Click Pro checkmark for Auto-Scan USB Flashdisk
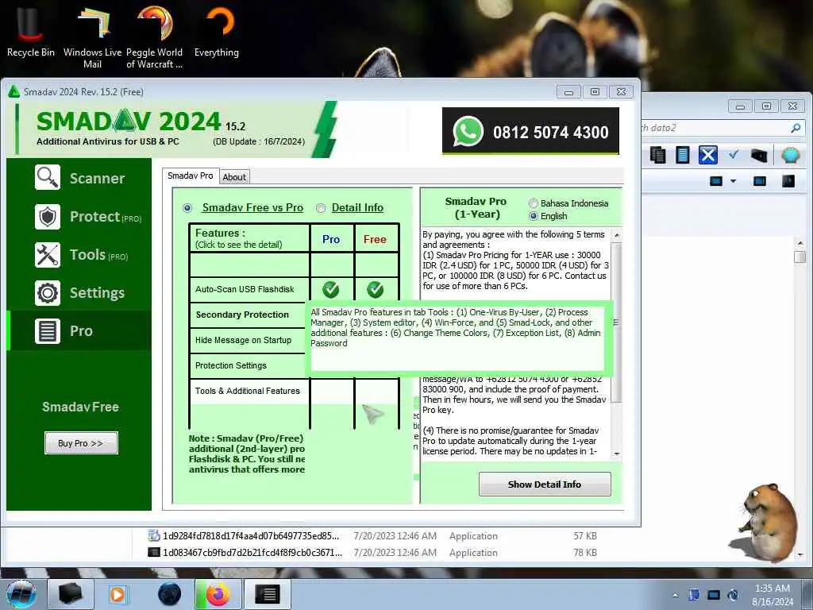The image size is (813, 610). pyautogui.click(x=331, y=289)
